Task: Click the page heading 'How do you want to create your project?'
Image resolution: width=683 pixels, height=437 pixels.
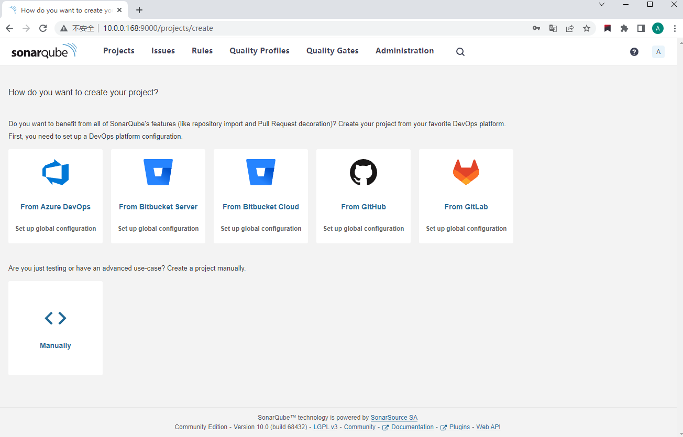Action: tap(83, 93)
